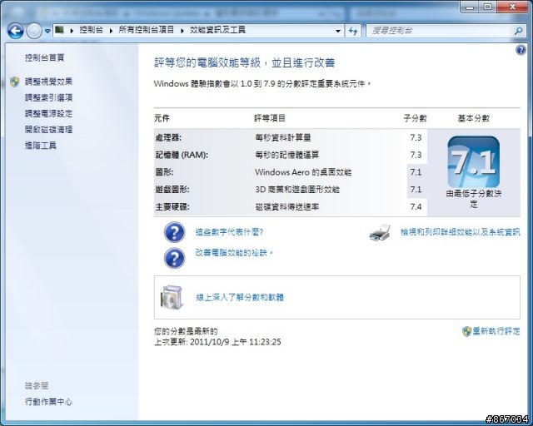
Task: Open 這些數字代表什麼? link
Action: pyautogui.click(x=229, y=232)
